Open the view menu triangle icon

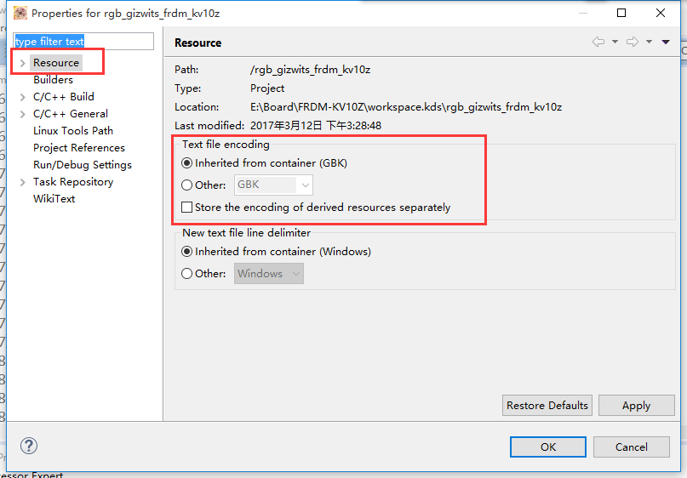(666, 42)
